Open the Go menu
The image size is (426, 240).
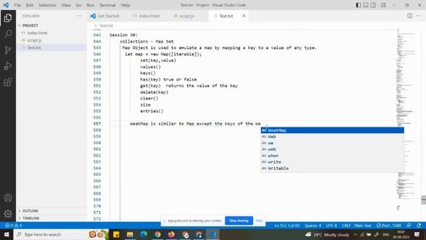(x=79, y=5)
